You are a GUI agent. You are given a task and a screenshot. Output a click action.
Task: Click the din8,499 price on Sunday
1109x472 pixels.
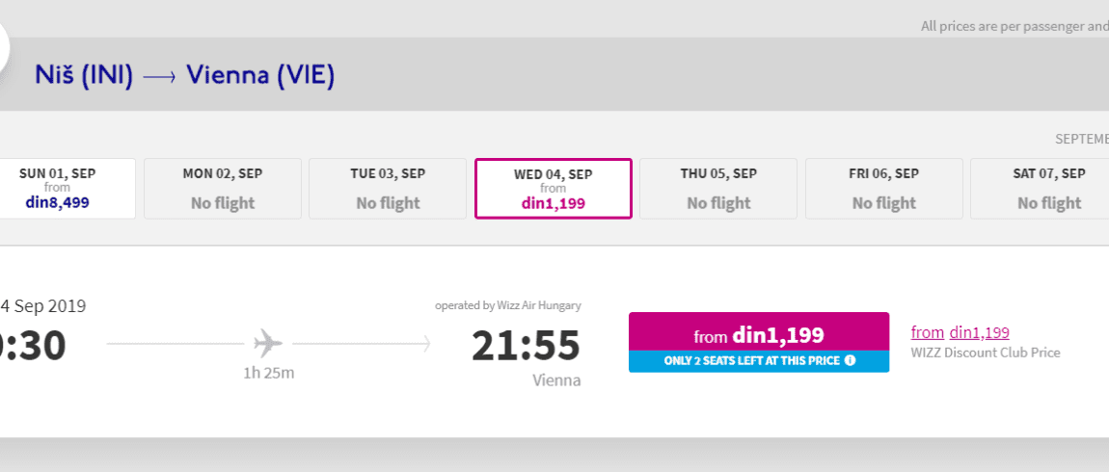pos(58,203)
